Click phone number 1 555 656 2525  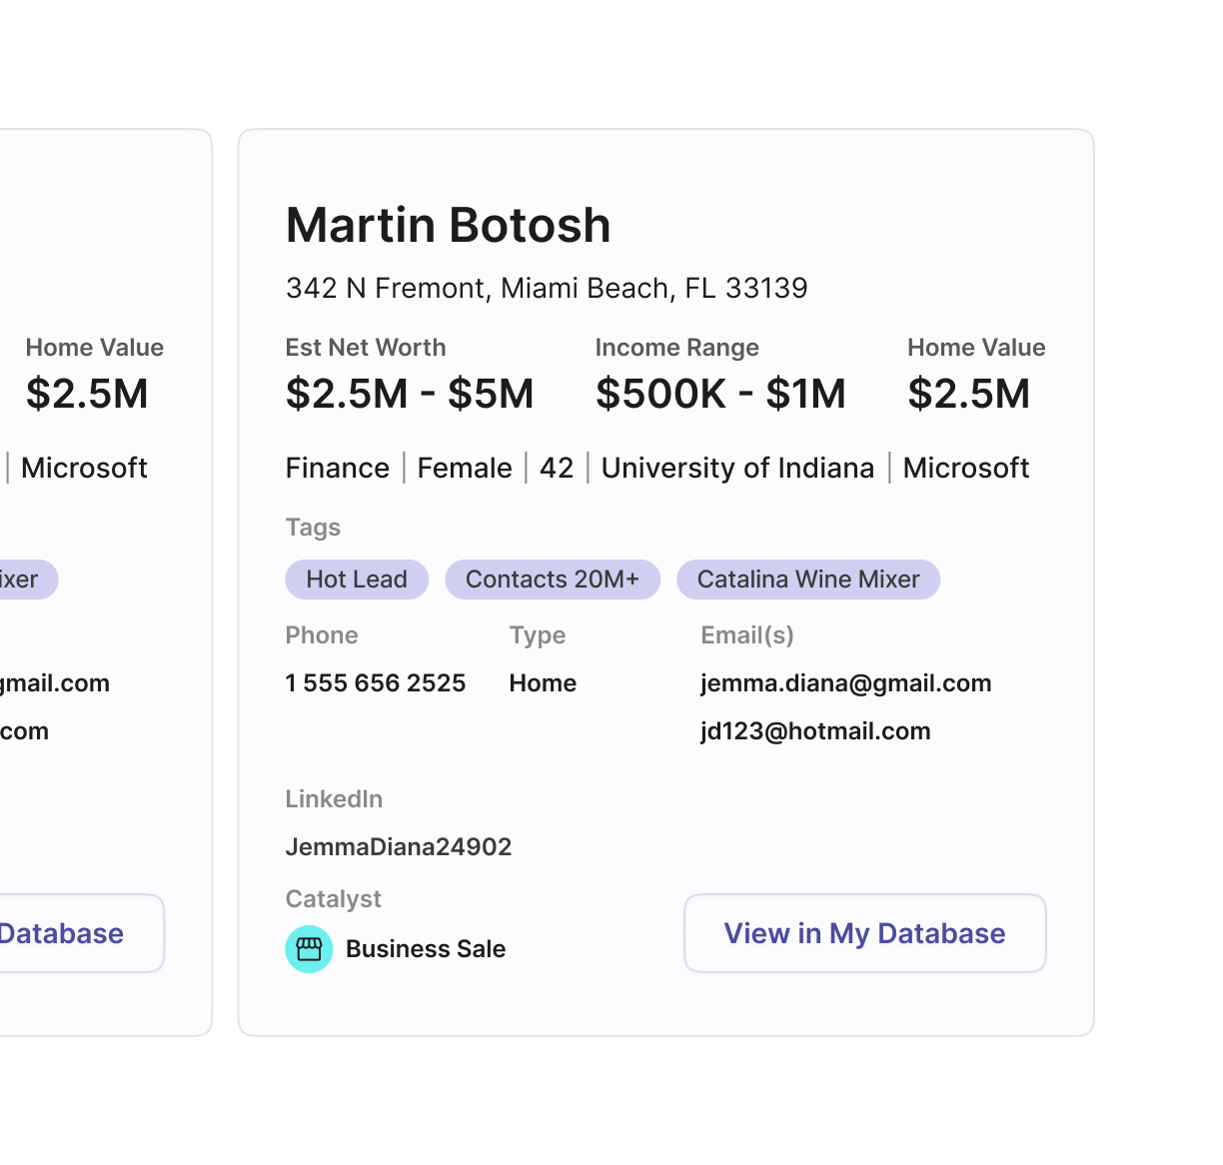point(376,683)
